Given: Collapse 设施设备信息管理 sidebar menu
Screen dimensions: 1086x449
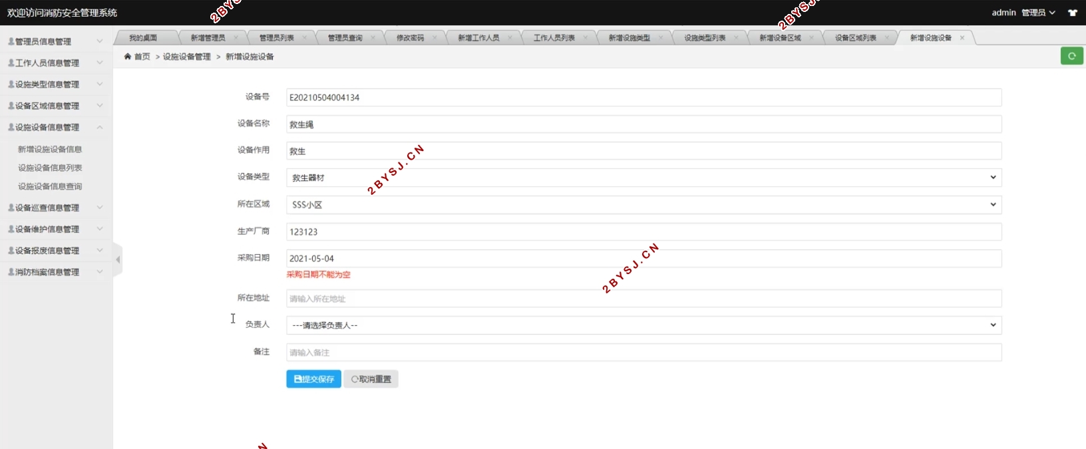Looking at the screenshot, I should coord(56,127).
